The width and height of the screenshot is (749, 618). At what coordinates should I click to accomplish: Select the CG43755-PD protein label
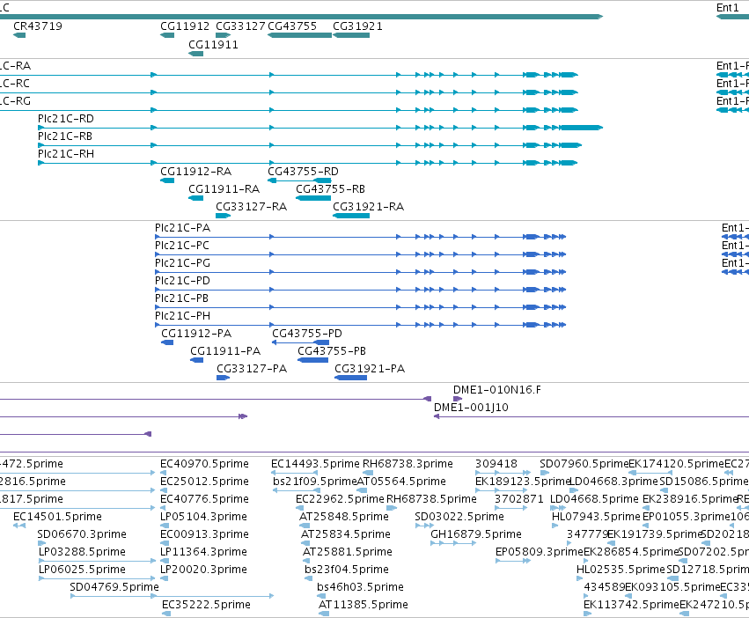point(307,334)
